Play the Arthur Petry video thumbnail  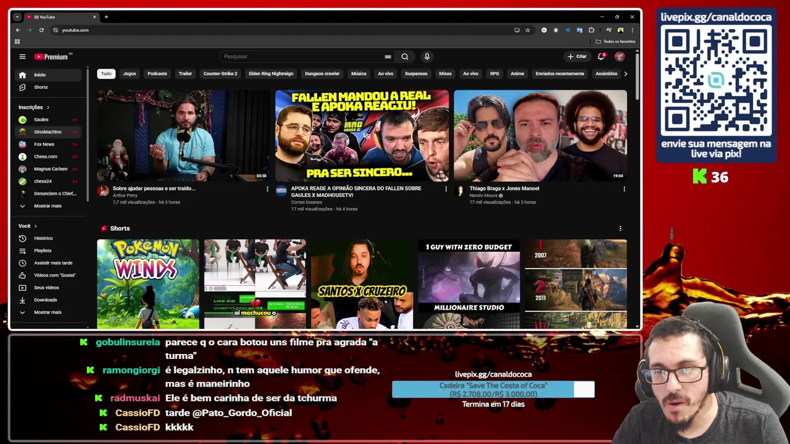(x=183, y=136)
